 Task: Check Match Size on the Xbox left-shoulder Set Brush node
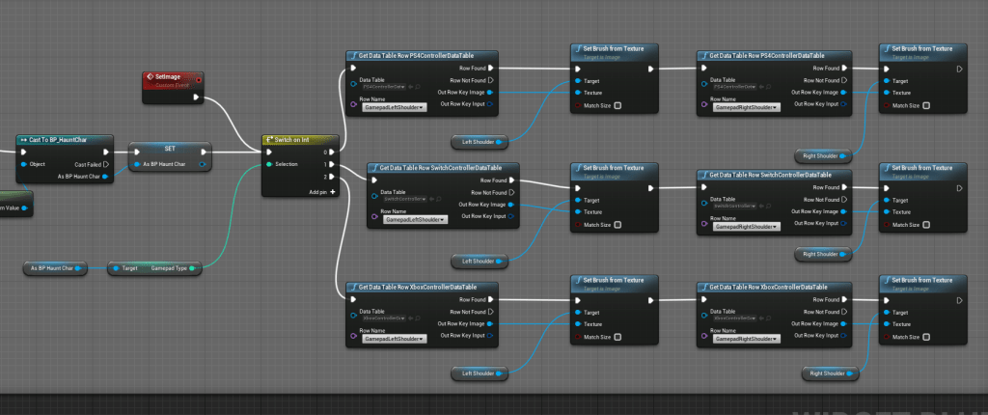[x=617, y=337]
